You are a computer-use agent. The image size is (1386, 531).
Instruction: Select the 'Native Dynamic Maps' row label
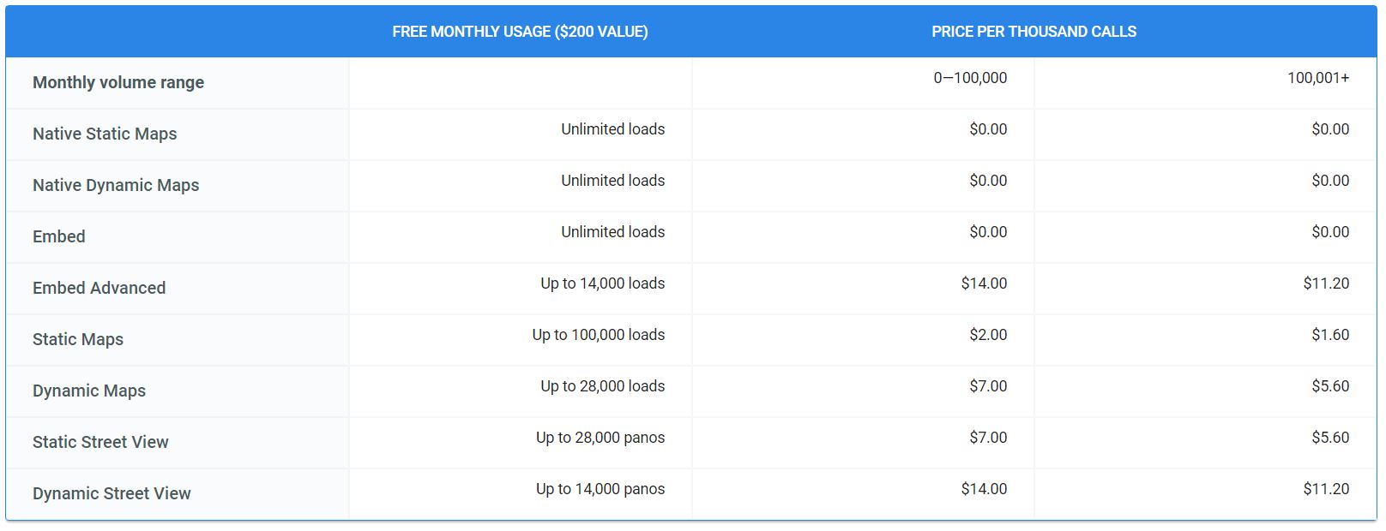[x=116, y=186]
